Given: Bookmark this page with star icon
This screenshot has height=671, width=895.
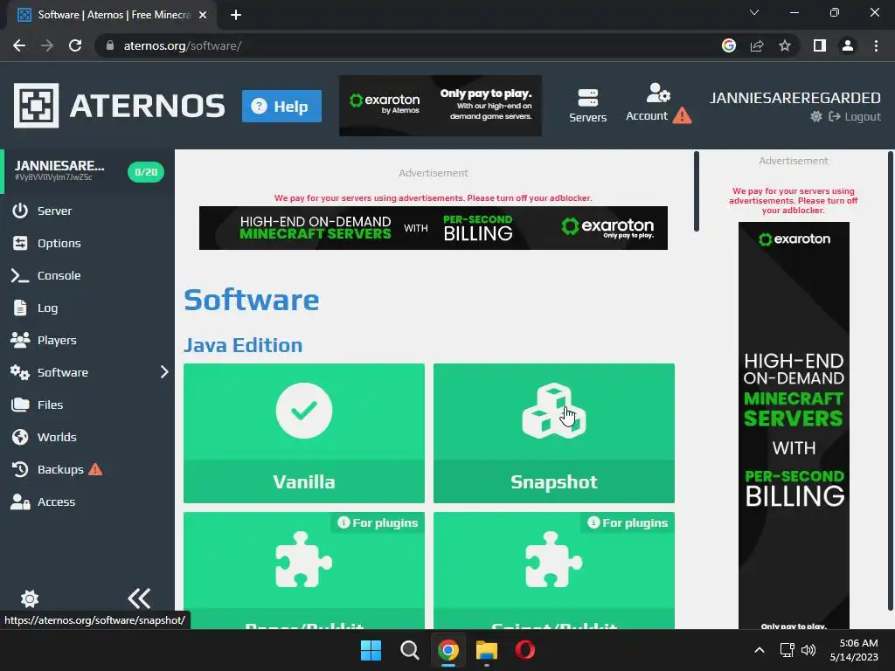Looking at the screenshot, I should tap(785, 45).
